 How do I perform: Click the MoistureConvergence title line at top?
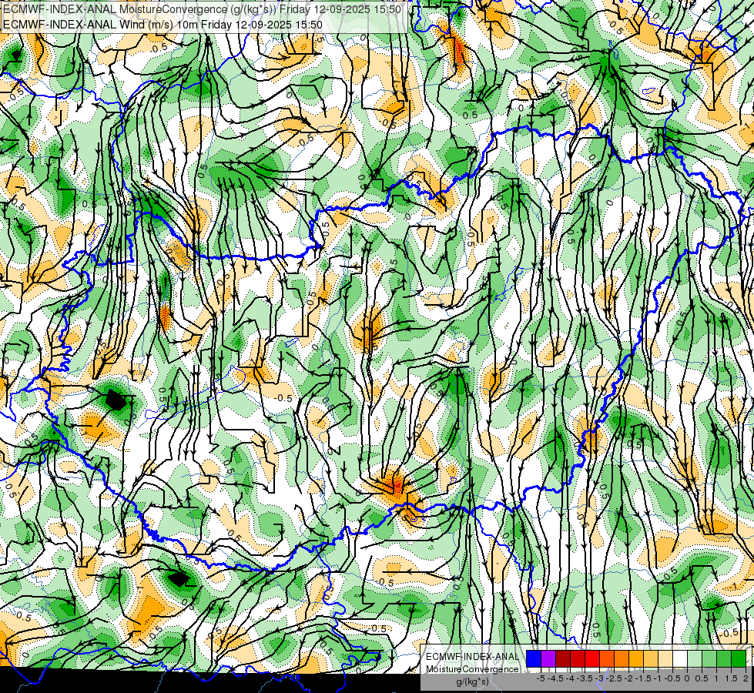click(202, 9)
